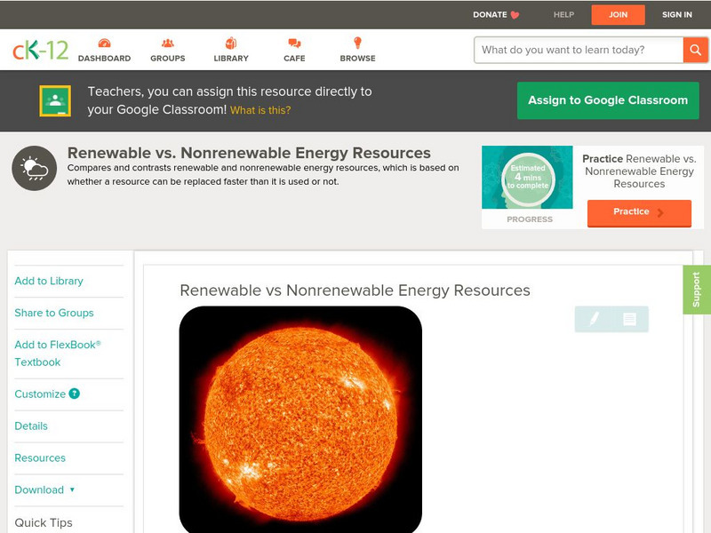Screen dimensions: 711x533
Task: Click the sun image thumbnail
Action: coord(300,419)
